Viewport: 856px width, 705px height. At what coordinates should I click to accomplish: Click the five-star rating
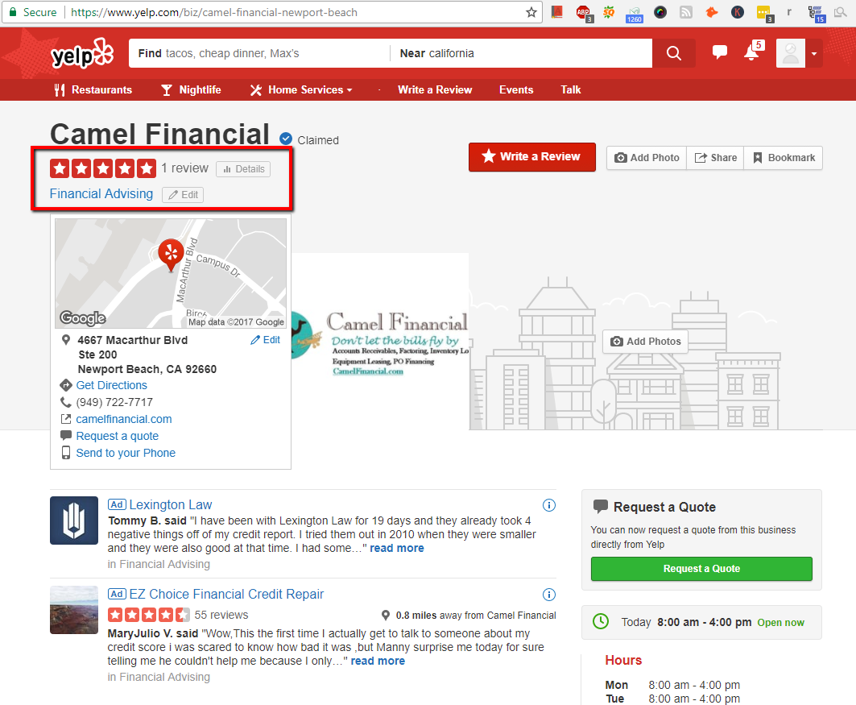tap(103, 168)
